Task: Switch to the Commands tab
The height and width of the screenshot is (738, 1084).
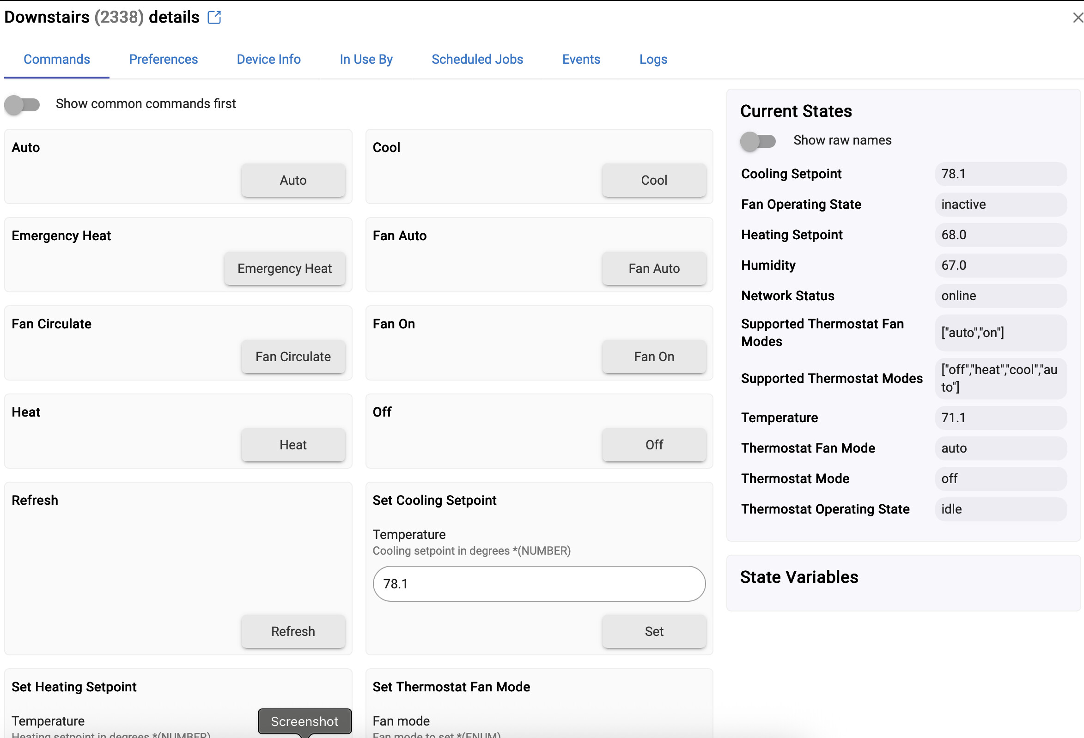Action: 57,59
